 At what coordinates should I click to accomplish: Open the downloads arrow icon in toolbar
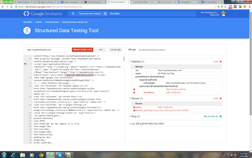pos(250,7)
